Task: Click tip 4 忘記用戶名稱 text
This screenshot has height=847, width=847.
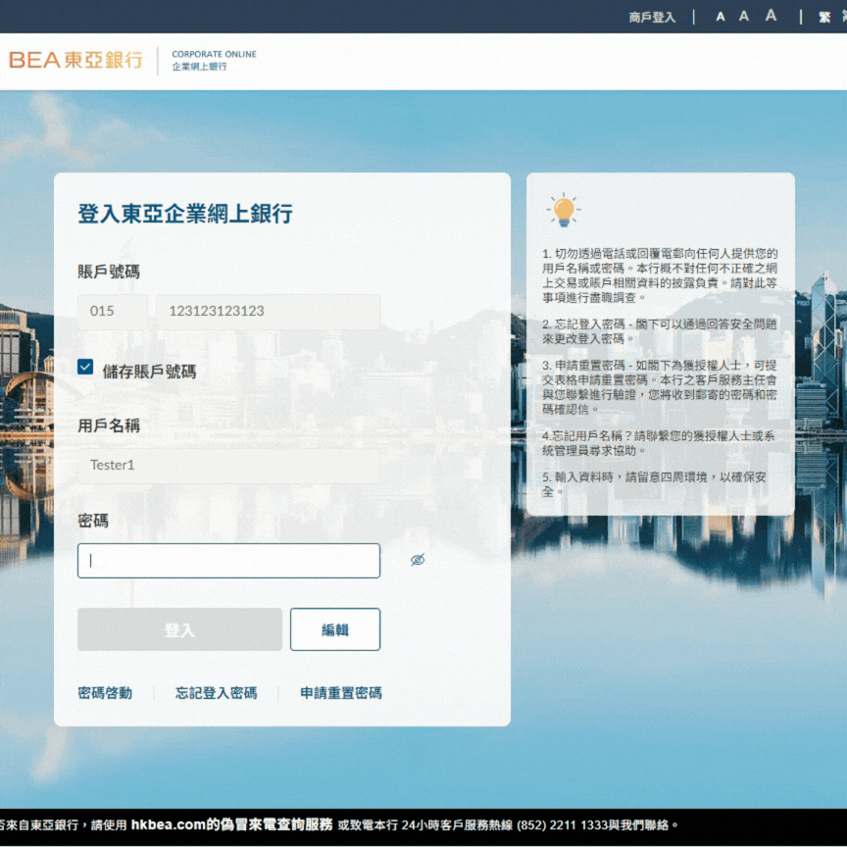Action: (659, 443)
